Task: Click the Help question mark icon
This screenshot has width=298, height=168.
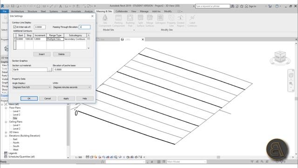Action: coord(277,6)
